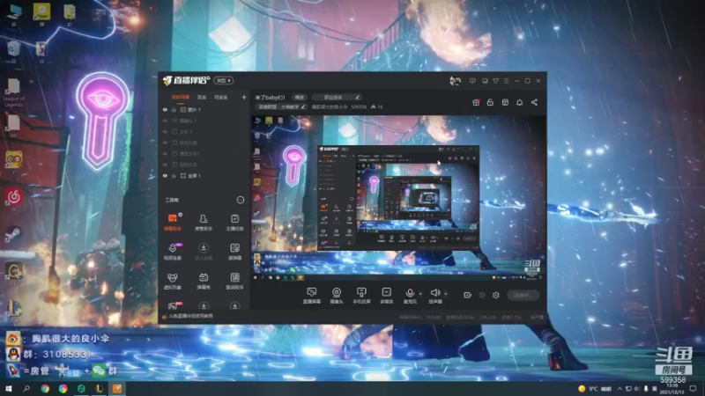Open the 歌词助手 tool
The image size is (705, 396).
(234, 281)
